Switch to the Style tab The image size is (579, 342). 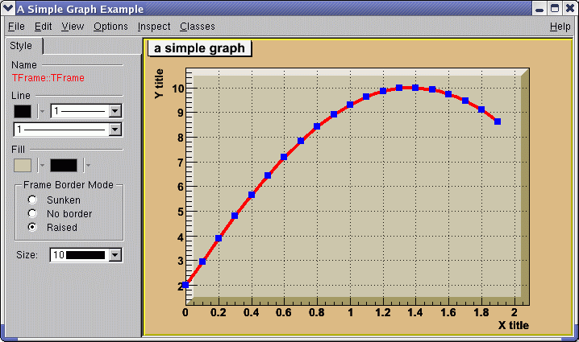click(22, 47)
